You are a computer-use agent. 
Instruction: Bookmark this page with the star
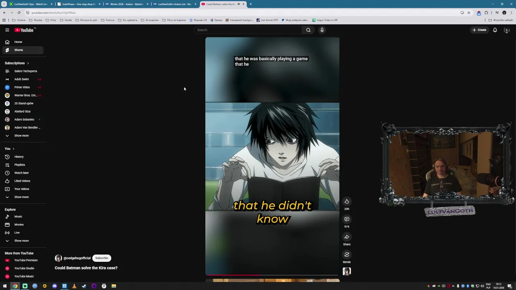pyautogui.click(x=469, y=12)
